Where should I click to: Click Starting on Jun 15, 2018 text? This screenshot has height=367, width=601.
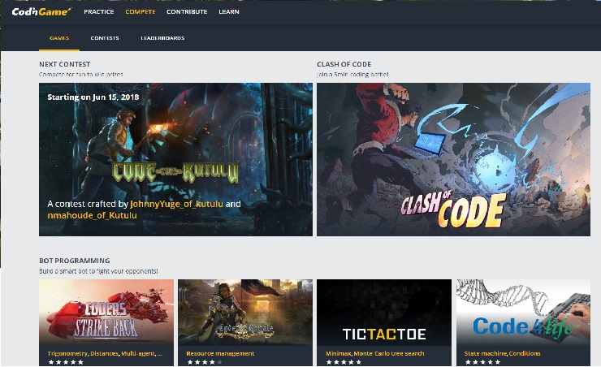[x=93, y=97]
